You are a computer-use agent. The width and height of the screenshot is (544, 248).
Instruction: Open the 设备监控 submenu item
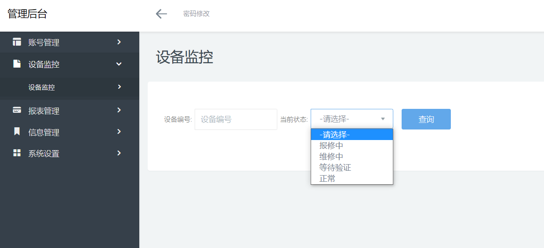[42, 87]
